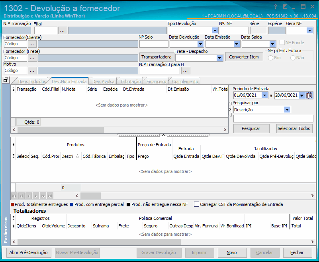This screenshot has height=262, width=319.
Task: Click the Totalizadores horizontal scrollbar
Action: click(x=163, y=242)
